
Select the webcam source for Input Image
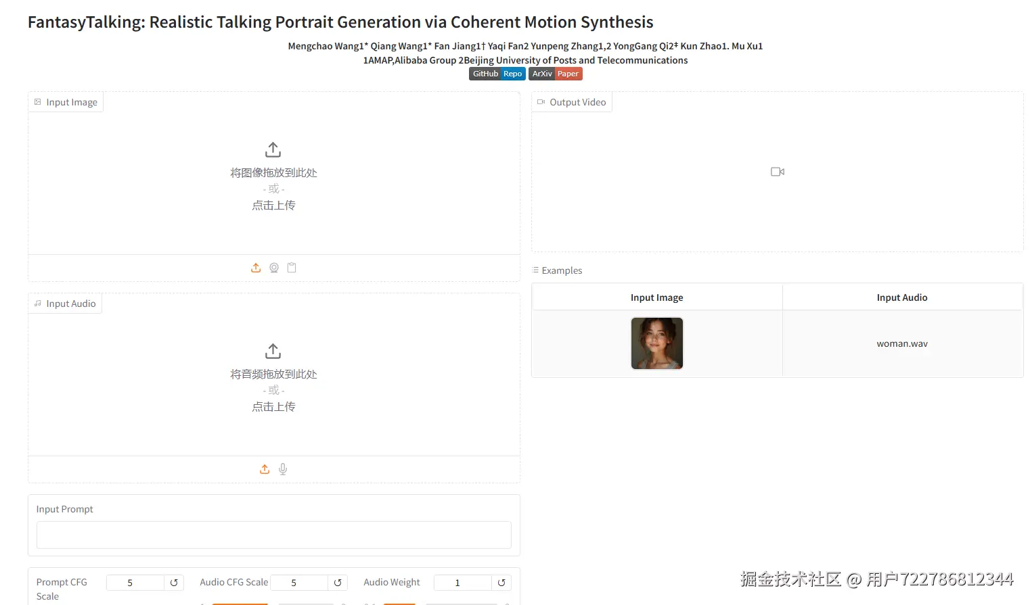click(274, 268)
